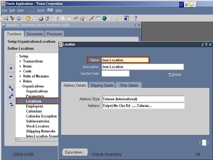The height and width of the screenshot is (160, 213).
Task: Expand the Rules tree node
Action: pyautogui.click(x=20, y=81)
